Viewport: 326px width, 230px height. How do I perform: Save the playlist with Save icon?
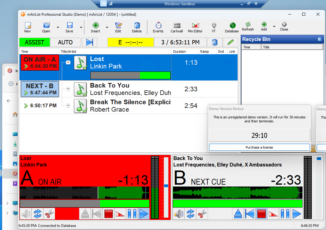click(69, 27)
